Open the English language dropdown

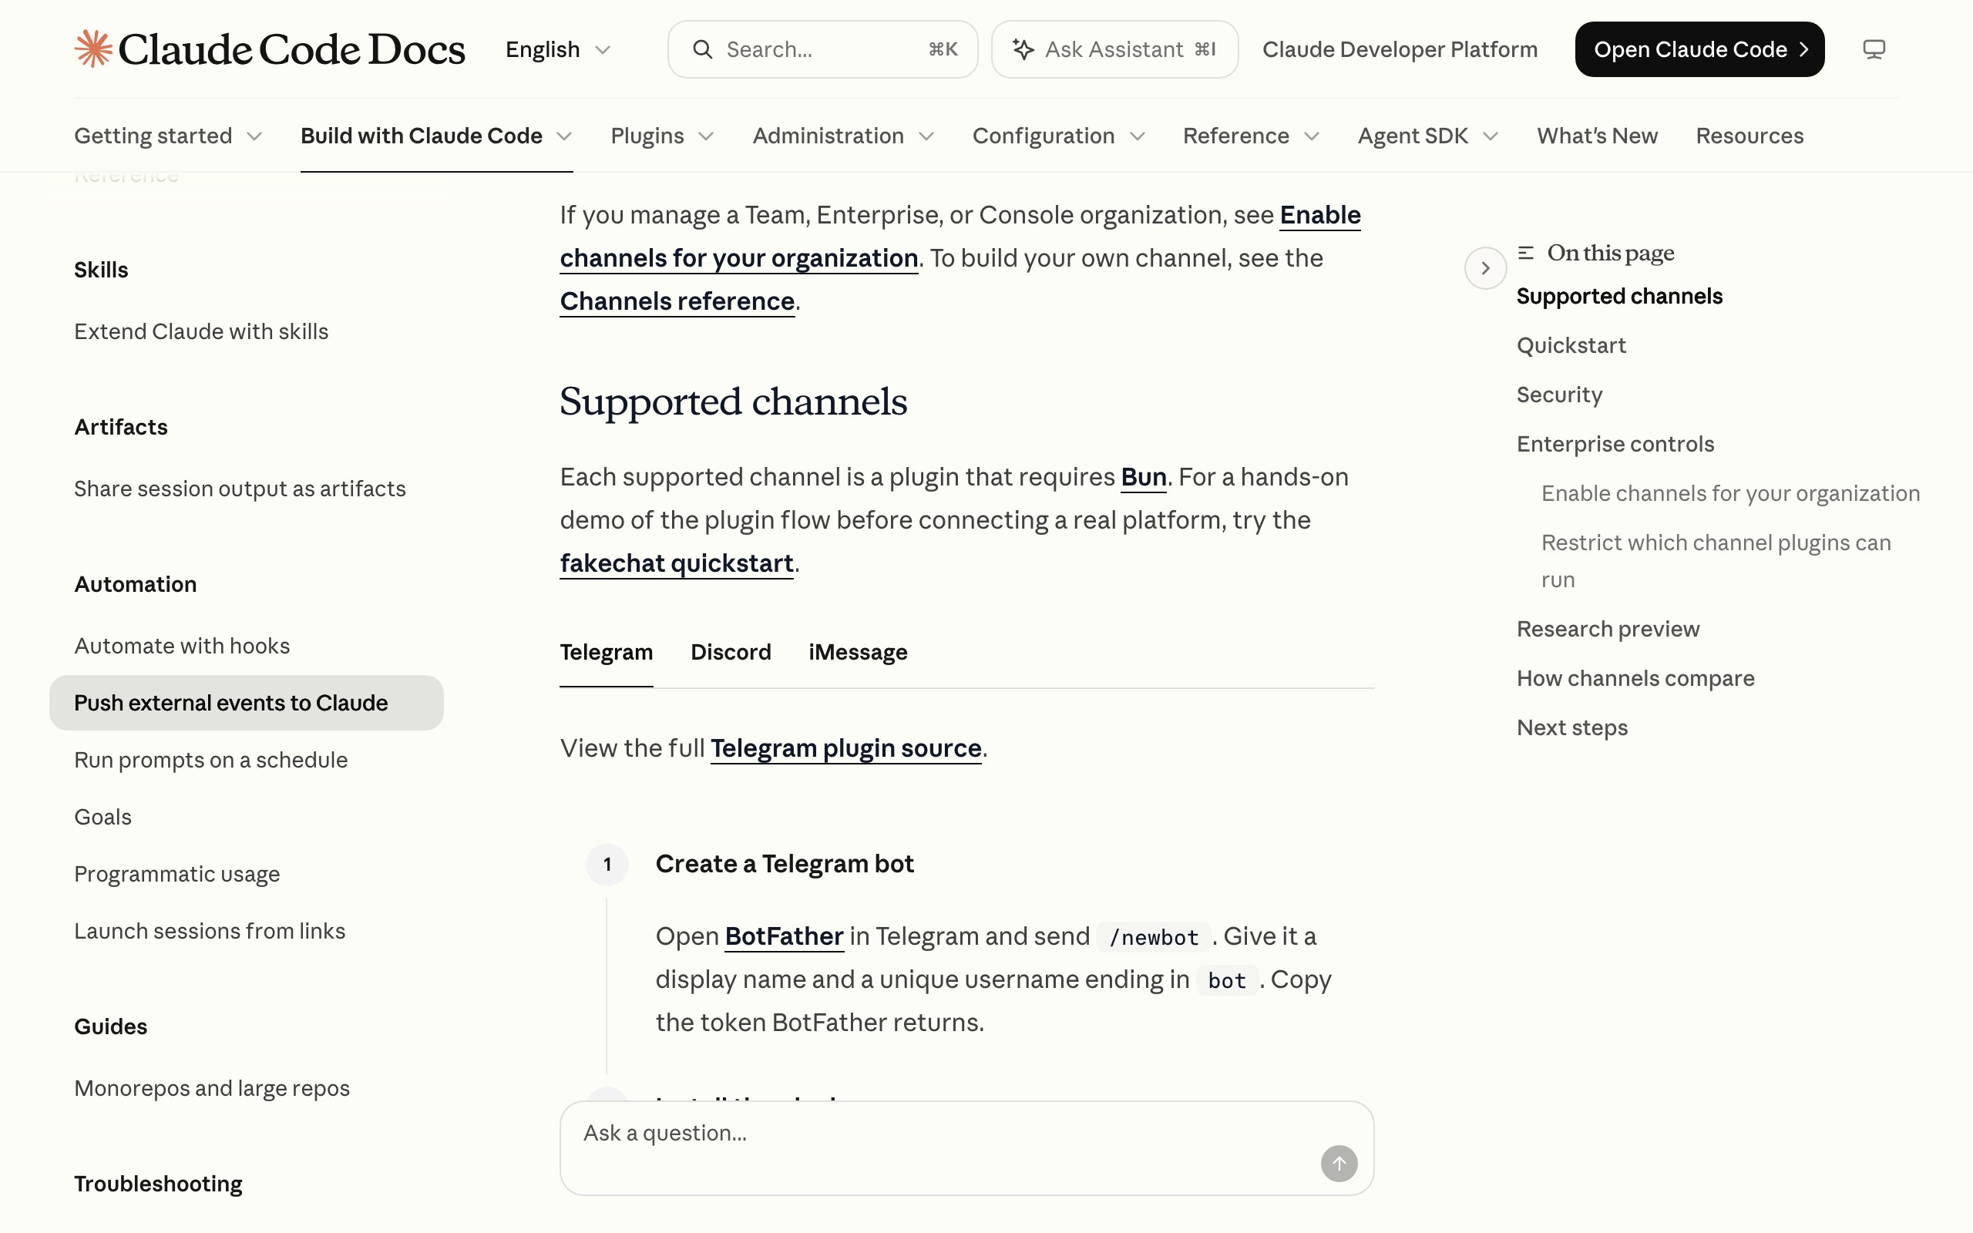(558, 49)
